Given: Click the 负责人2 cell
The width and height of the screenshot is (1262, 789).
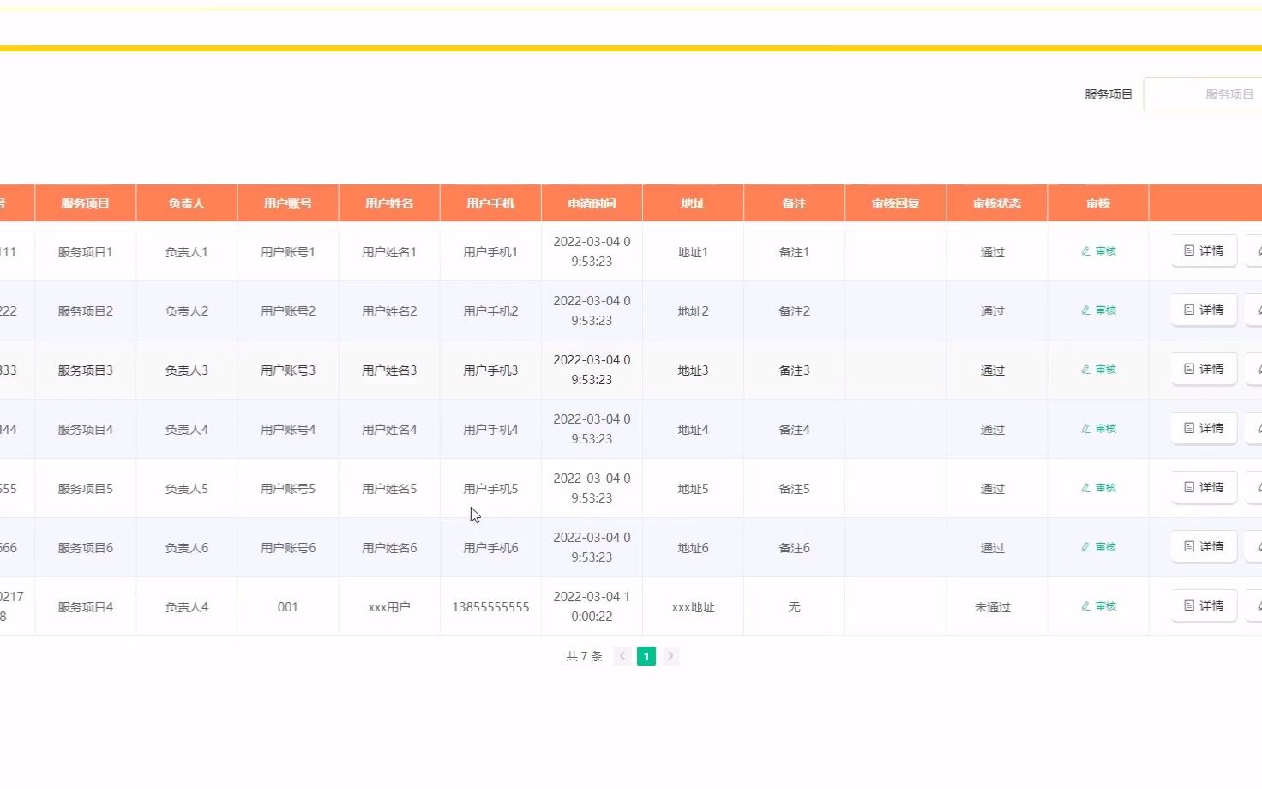Looking at the screenshot, I should (x=186, y=311).
